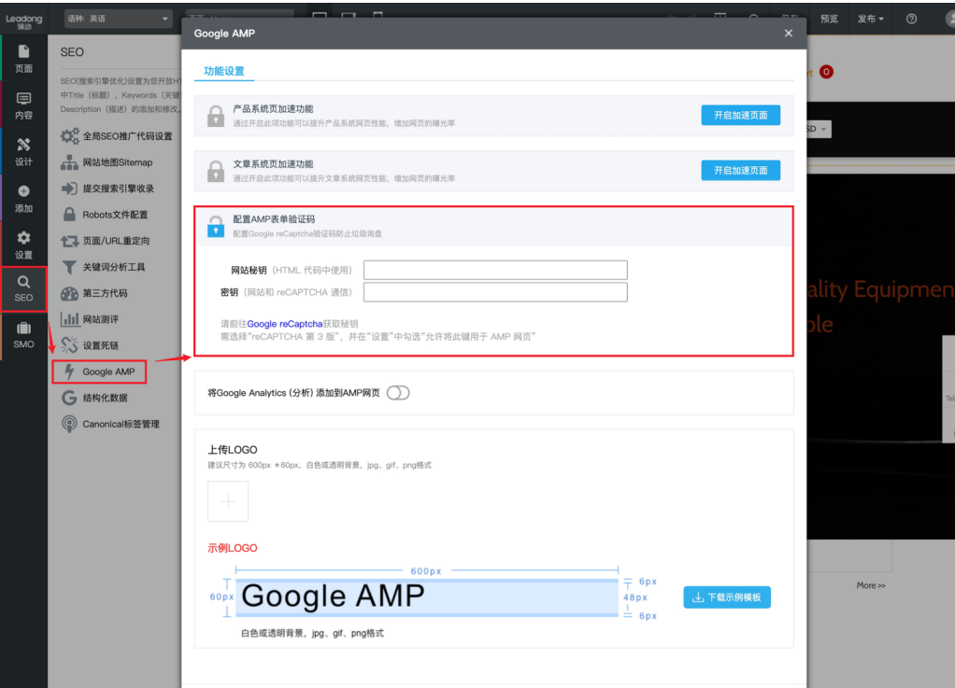
Task: Click the 添加 plus icon in sidebar
Action: click(x=23, y=199)
